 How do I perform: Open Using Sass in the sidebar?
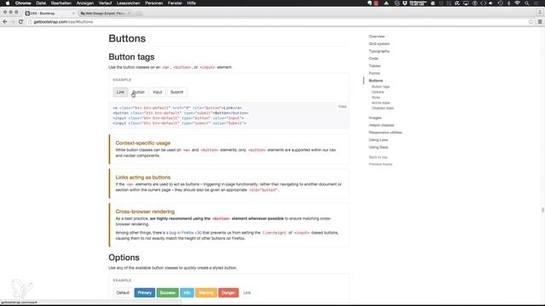[378, 147]
